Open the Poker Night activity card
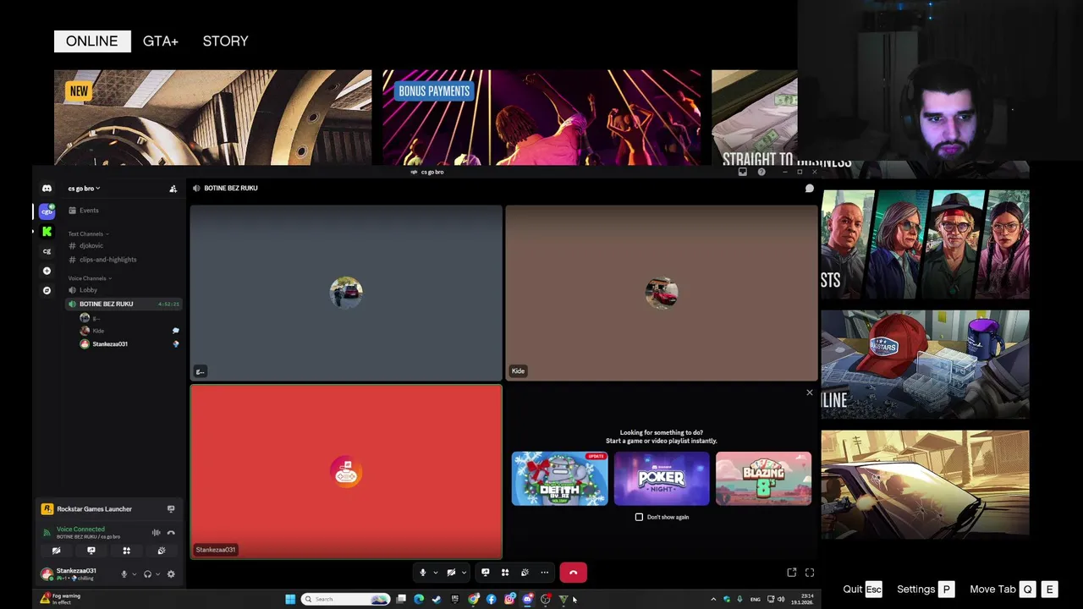The image size is (1083, 609). (662, 479)
